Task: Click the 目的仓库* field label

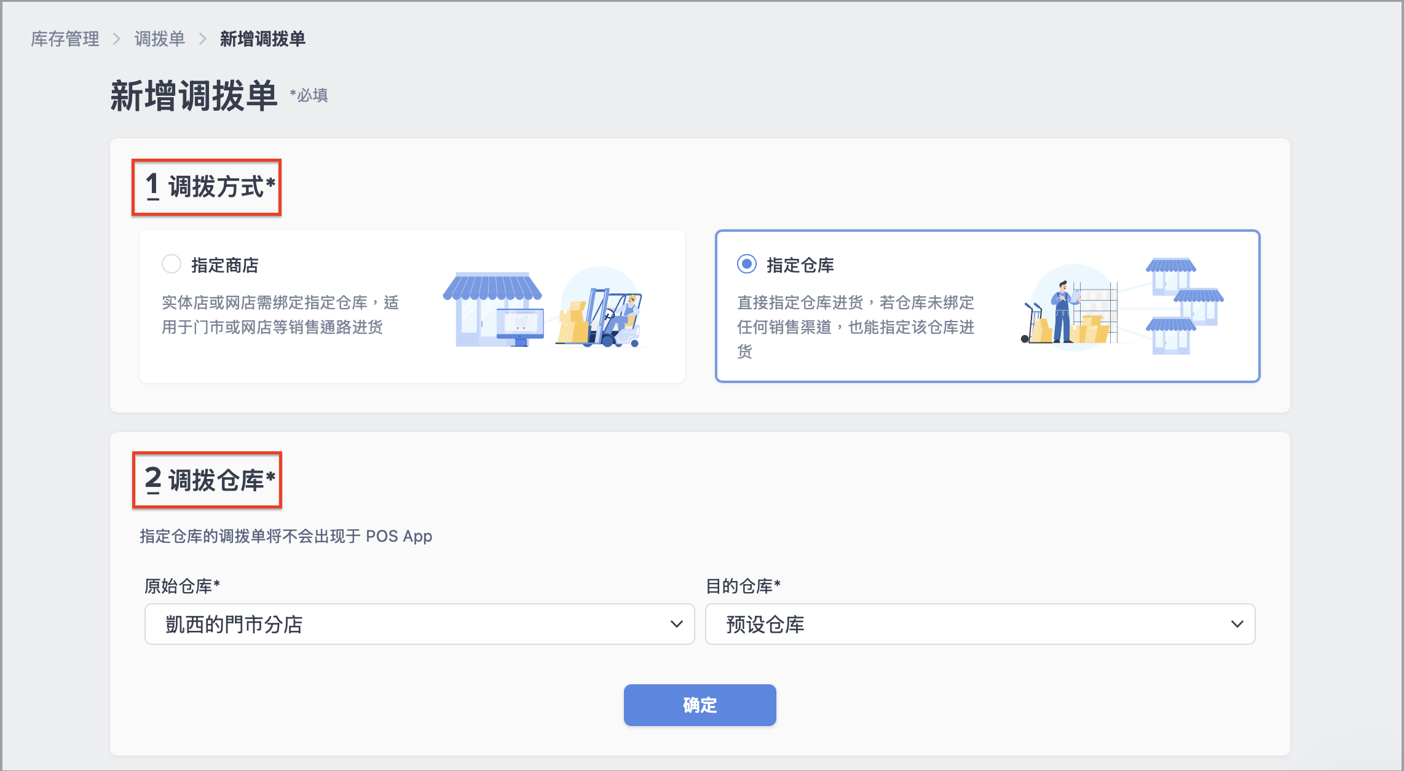Action: click(x=743, y=586)
